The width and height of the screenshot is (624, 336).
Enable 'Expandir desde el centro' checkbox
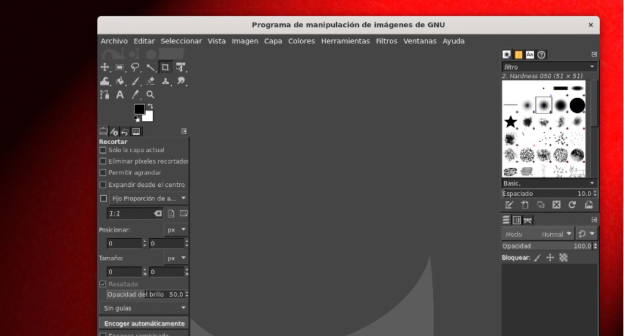(102, 185)
